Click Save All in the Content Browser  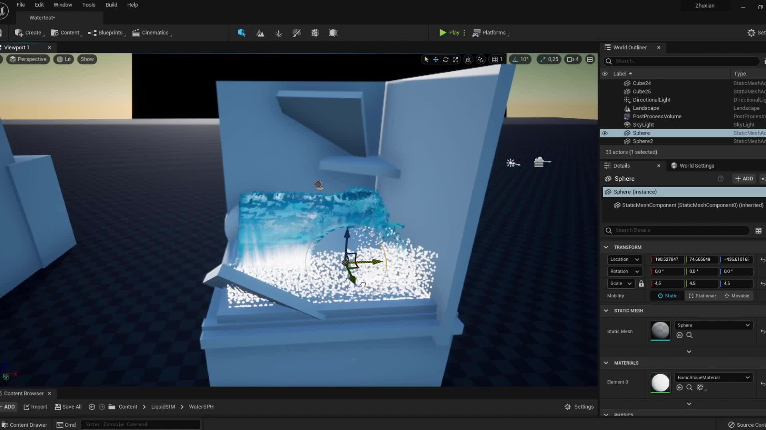[68, 407]
